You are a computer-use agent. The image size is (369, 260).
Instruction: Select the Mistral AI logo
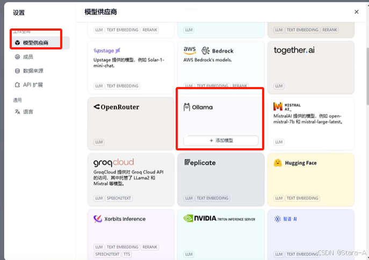coord(287,106)
